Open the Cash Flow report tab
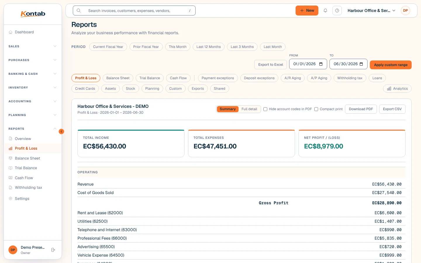 tap(178, 78)
